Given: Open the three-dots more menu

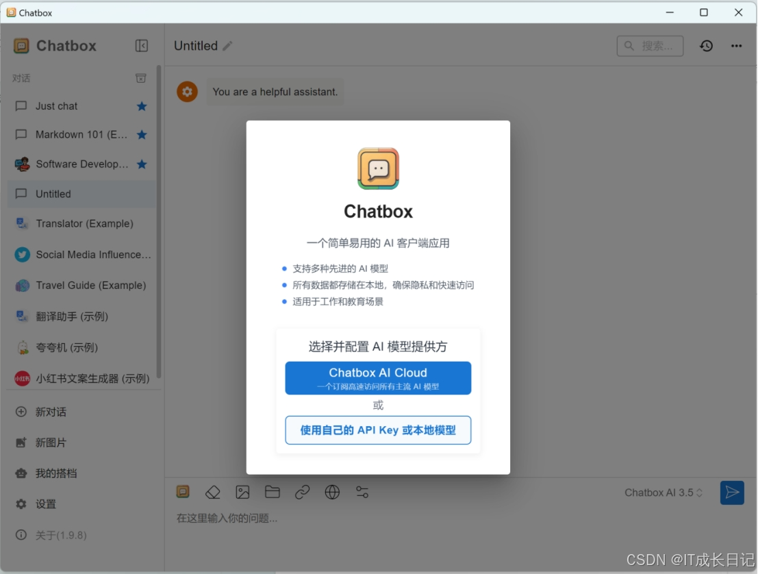Looking at the screenshot, I should pyautogui.click(x=736, y=46).
